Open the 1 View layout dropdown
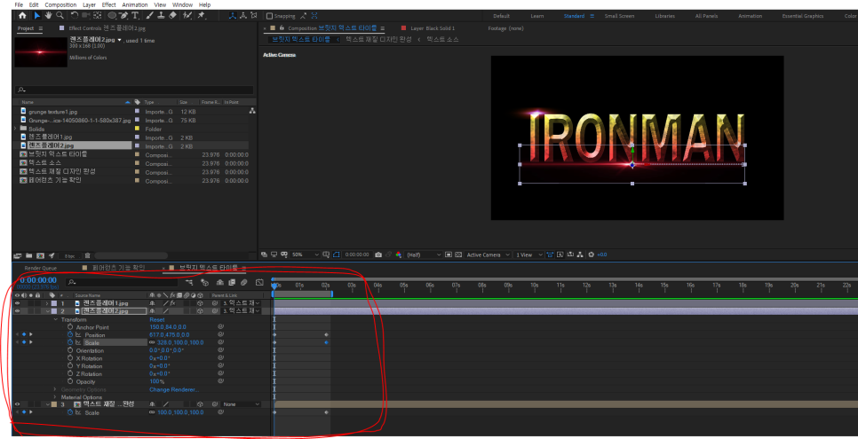 pyautogui.click(x=529, y=255)
